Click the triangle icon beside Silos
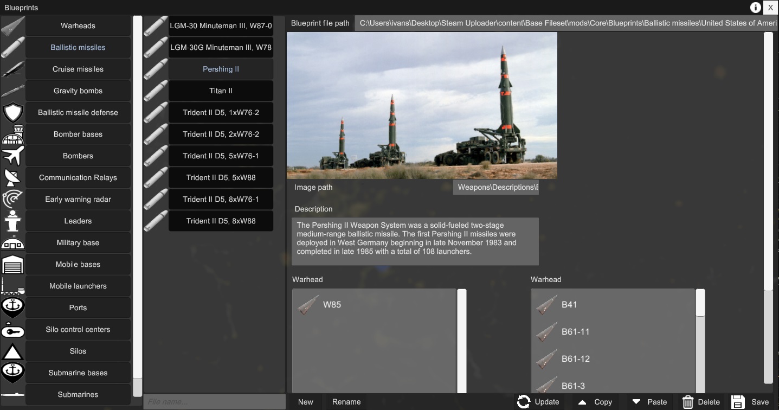This screenshot has height=410, width=779. coord(12,351)
